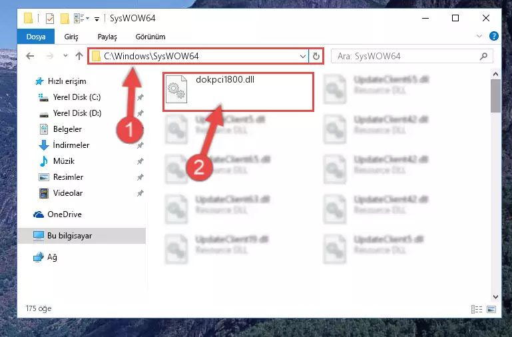Unpin Videolar using its pin icon

tap(140, 193)
